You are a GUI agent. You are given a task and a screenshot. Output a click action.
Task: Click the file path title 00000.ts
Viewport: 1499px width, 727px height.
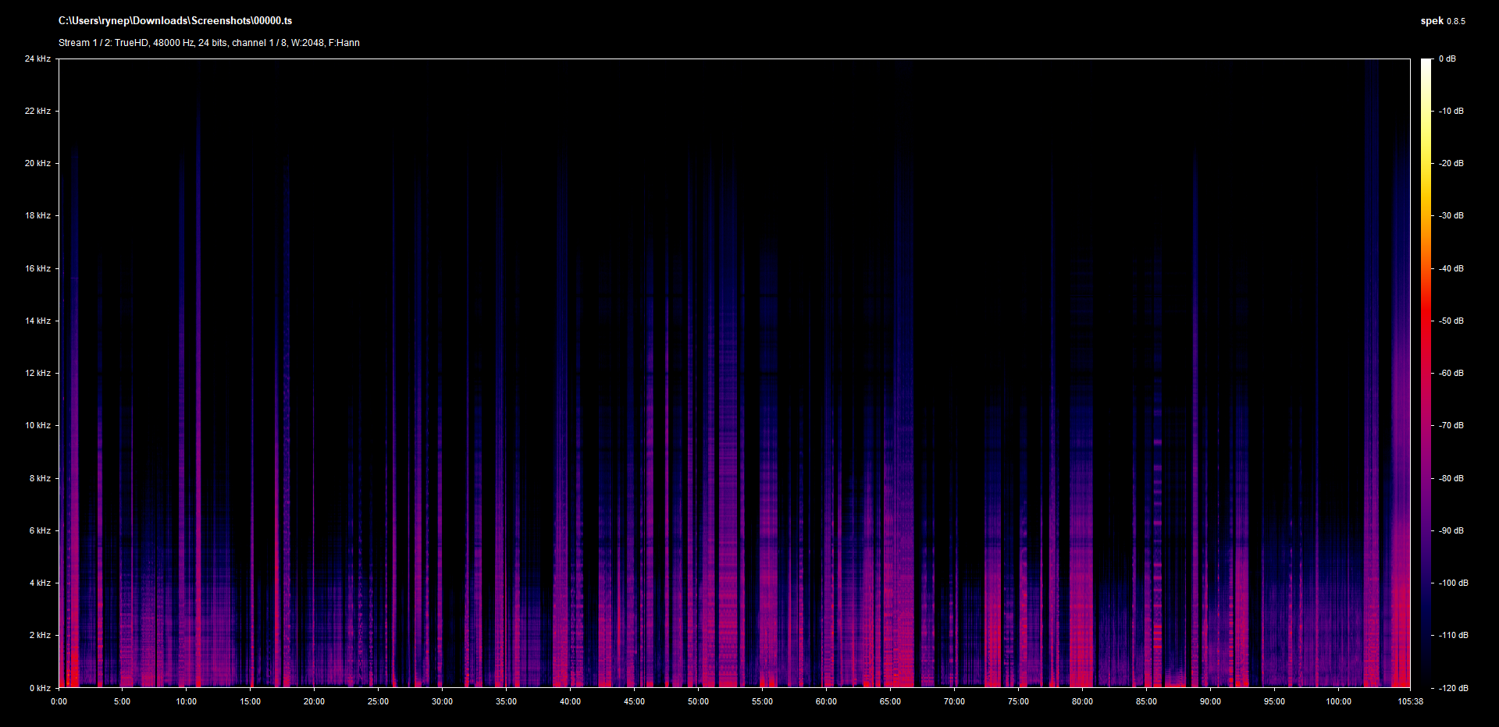click(x=175, y=21)
